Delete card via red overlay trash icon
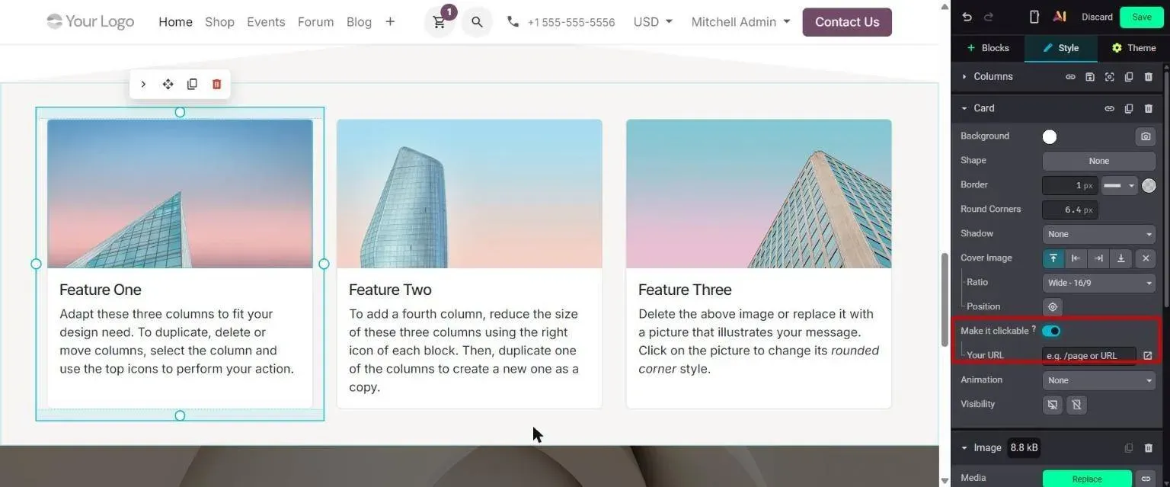 [216, 84]
